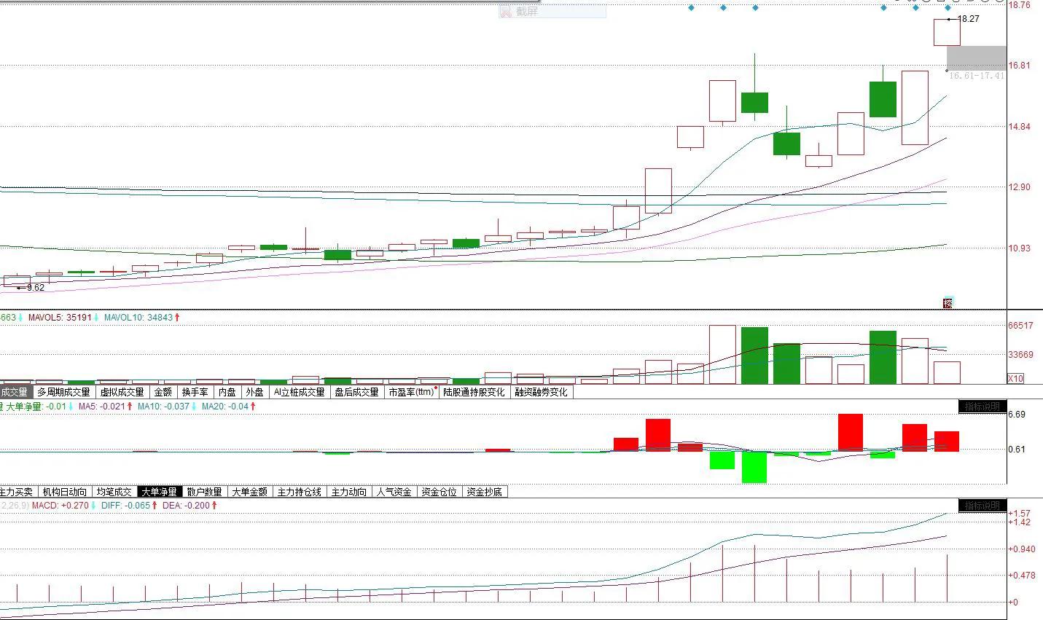
Task: Switch to the 散户数量 tab
Action: tap(205, 492)
